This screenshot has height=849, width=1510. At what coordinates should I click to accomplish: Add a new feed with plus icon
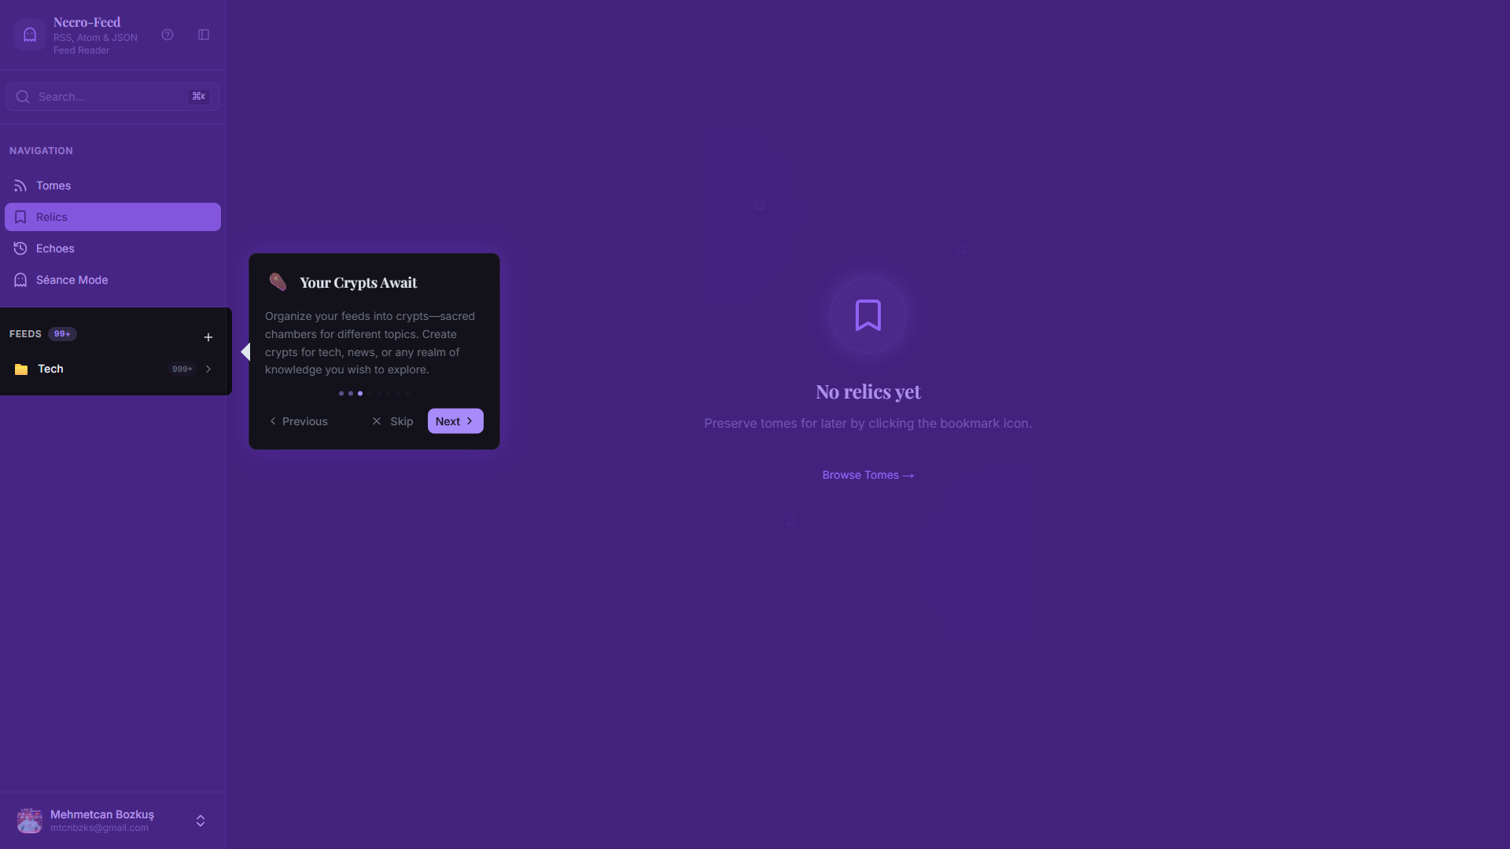(x=208, y=337)
